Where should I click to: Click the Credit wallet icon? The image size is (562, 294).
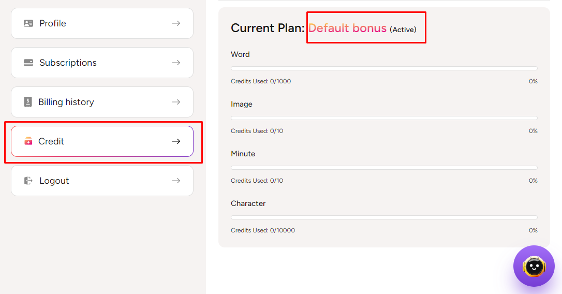pos(28,141)
